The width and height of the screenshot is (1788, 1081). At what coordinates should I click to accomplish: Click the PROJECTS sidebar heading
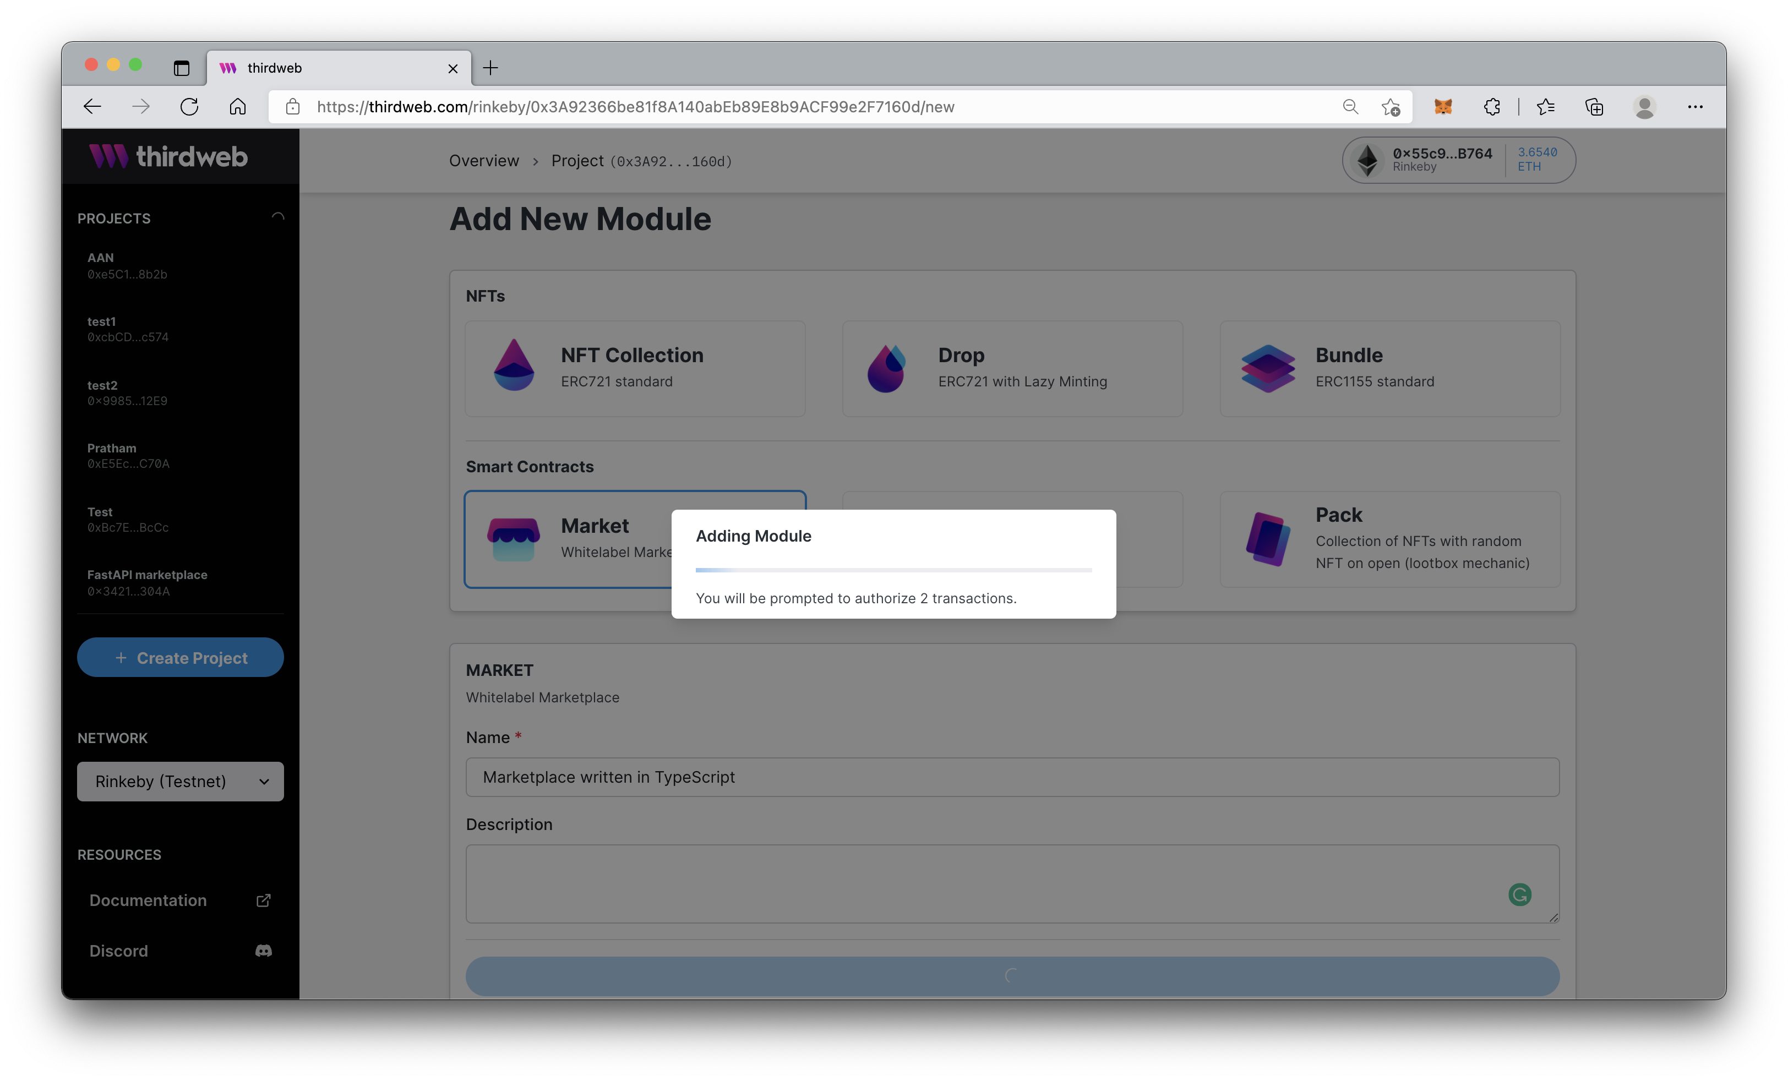coord(114,219)
